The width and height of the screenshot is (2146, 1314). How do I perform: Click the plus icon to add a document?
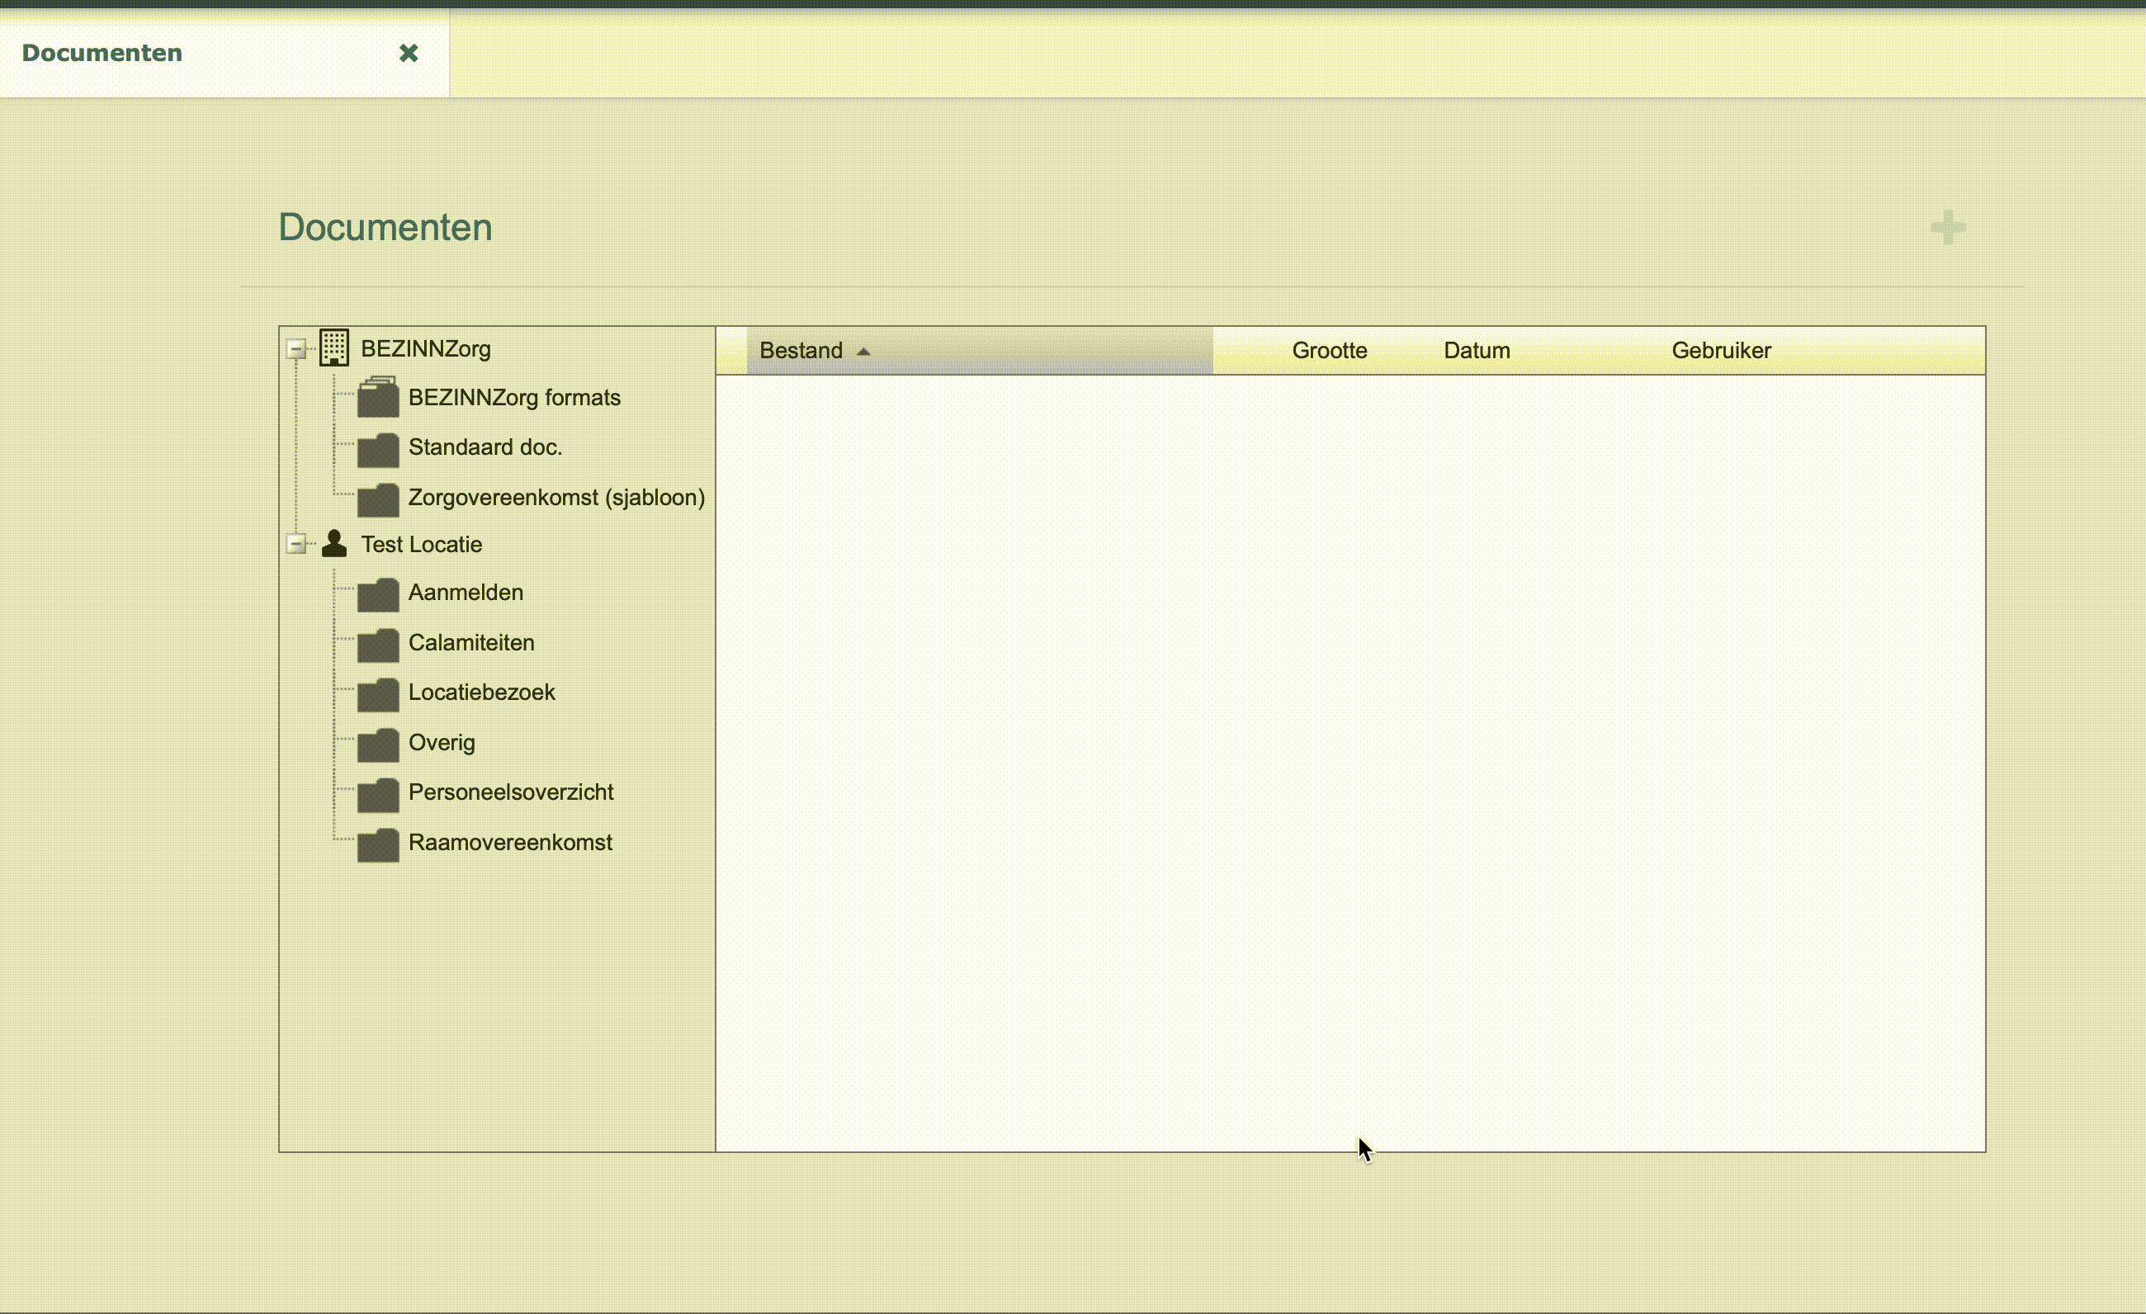tap(1948, 227)
